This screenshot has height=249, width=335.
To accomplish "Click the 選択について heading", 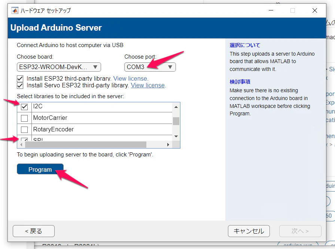I will tap(245, 45).
